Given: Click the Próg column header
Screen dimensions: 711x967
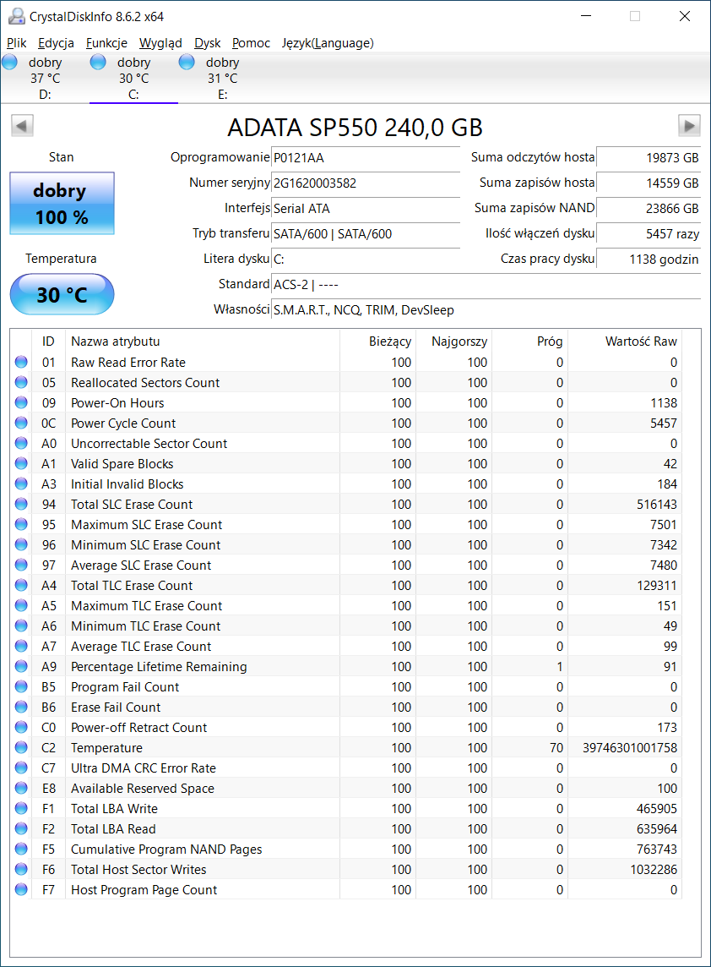Looking at the screenshot, I should [x=529, y=341].
